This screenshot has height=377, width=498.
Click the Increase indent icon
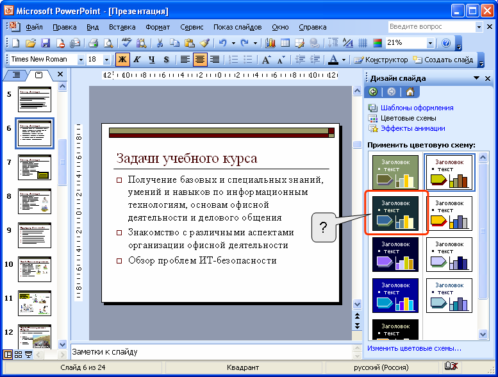[x=315, y=60]
